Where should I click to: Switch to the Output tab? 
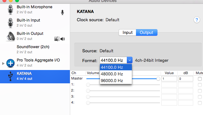coord(146,32)
